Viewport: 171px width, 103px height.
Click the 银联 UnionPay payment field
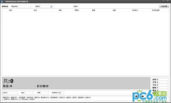162,88
